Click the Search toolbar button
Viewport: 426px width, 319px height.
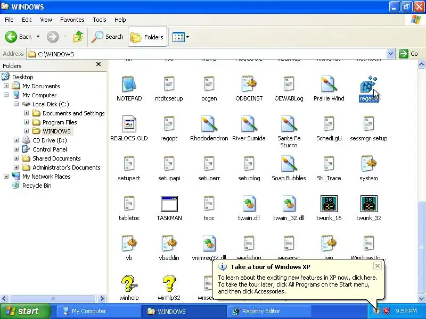tap(108, 37)
